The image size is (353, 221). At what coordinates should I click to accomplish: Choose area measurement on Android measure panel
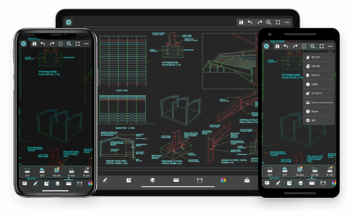[285, 171]
